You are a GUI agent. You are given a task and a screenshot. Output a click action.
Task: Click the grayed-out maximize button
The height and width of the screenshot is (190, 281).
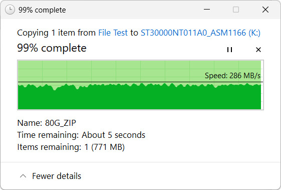[236, 10]
